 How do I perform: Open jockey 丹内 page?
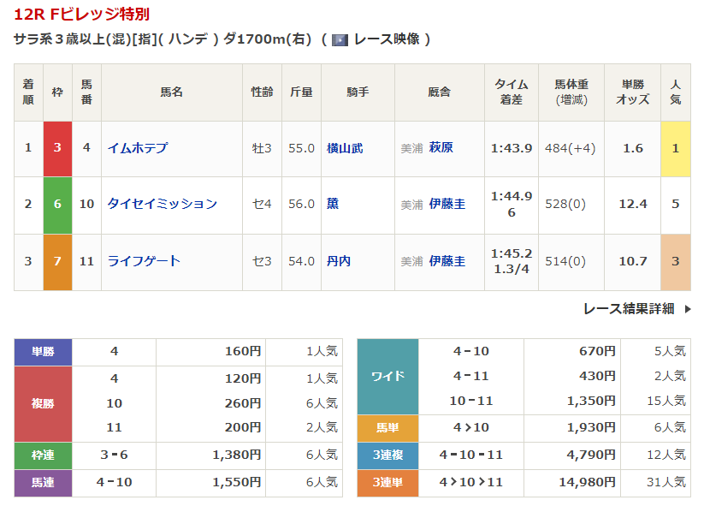point(339,261)
